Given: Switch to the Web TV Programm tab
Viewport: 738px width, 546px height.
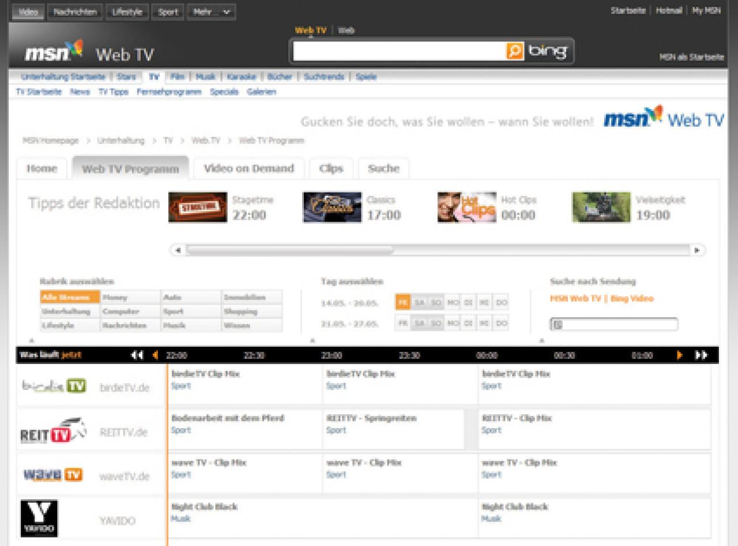Looking at the screenshot, I should pos(130,169).
